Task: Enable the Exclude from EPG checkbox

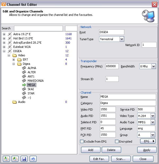Action: [82, 142]
